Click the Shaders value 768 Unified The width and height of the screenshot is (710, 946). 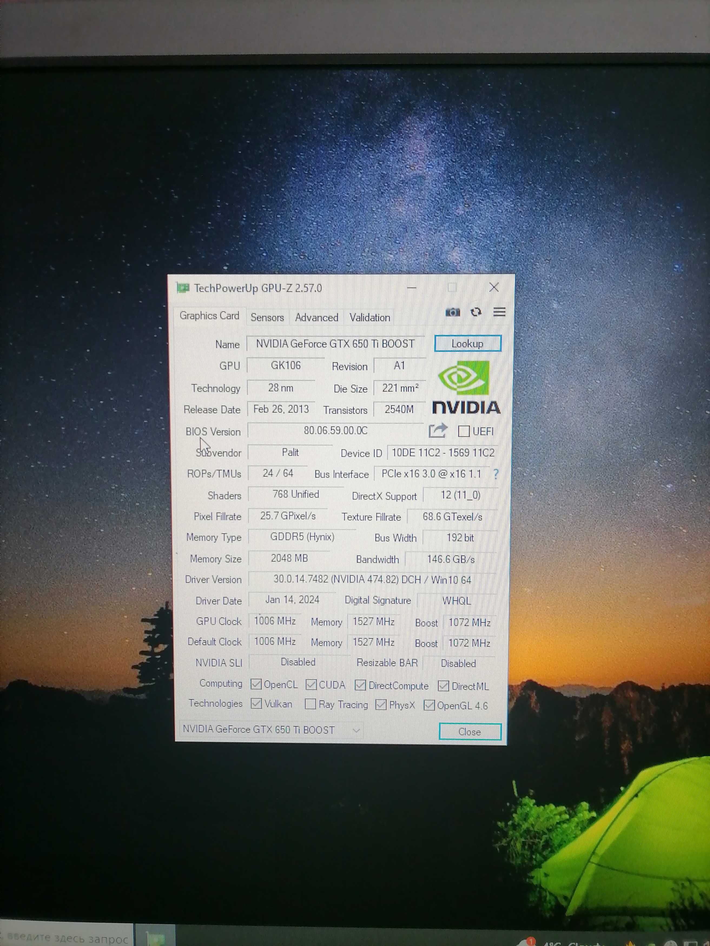tap(296, 494)
